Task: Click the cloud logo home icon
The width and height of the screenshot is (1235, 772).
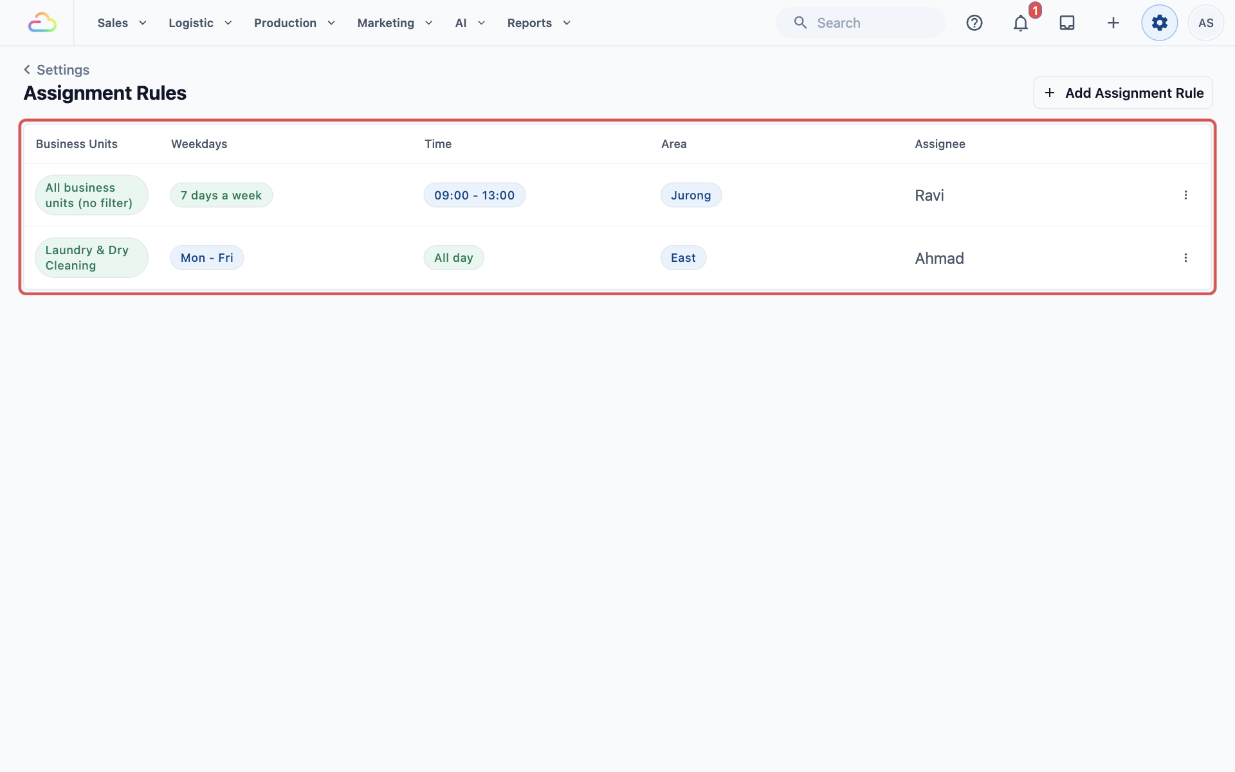Action: (42, 23)
